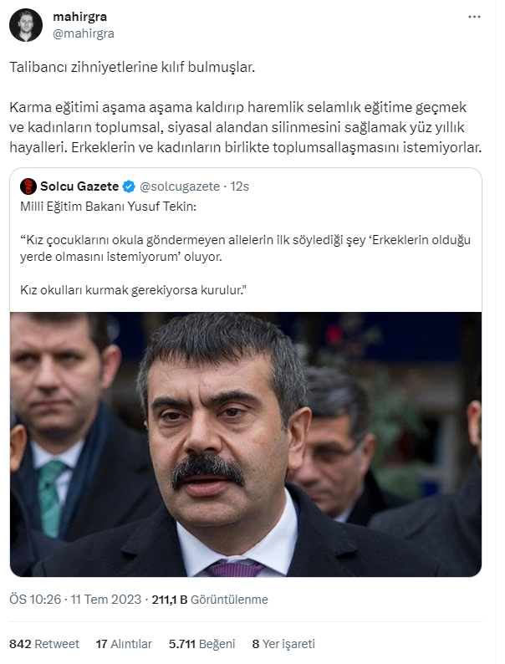
Task: Open the @solcugazete handle
Action: 180,186
